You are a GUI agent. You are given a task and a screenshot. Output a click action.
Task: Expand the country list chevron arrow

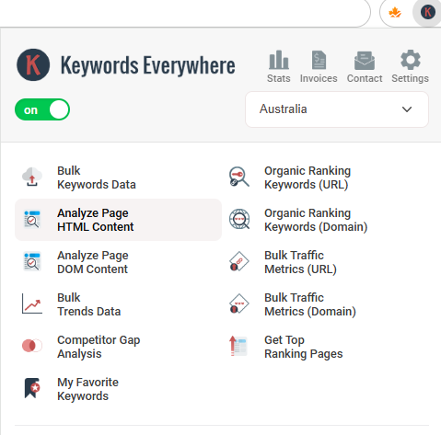pyautogui.click(x=407, y=109)
